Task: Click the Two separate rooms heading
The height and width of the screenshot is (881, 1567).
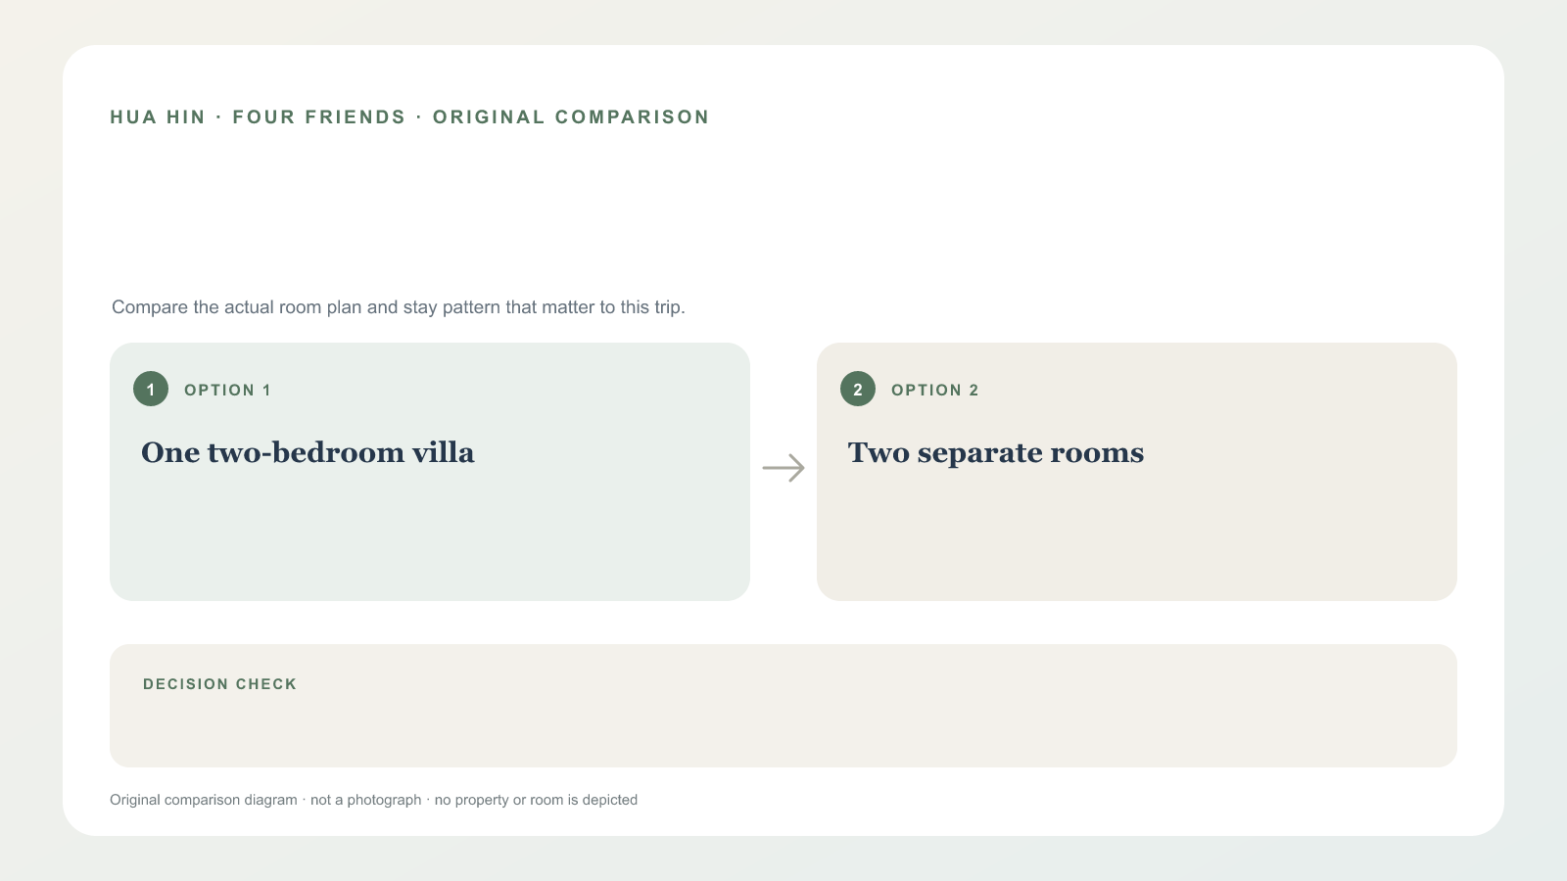Action: 996,452
